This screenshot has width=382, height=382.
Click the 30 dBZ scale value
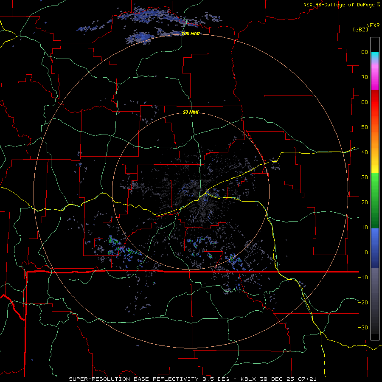(365, 177)
